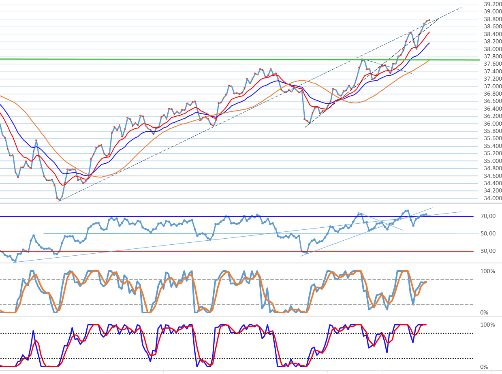Click the 34.400 price axis label
This screenshot has height=374, width=502.
[493, 183]
